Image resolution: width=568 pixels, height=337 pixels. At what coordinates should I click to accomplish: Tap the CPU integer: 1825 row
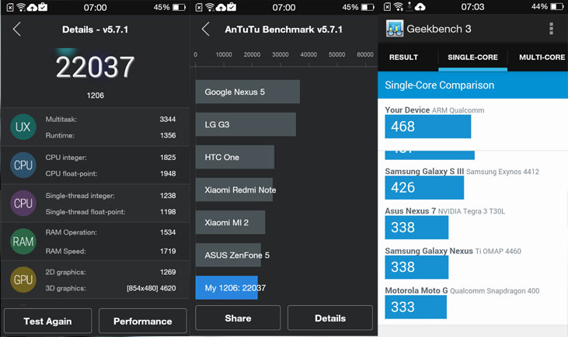point(110,158)
